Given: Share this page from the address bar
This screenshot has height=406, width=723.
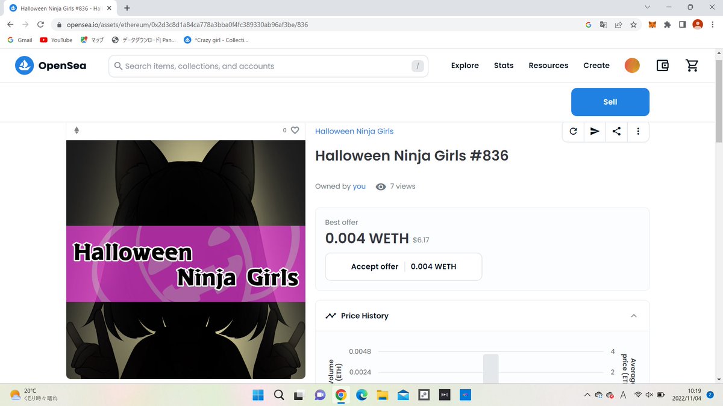Looking at the screenshot, I should 618,25.
